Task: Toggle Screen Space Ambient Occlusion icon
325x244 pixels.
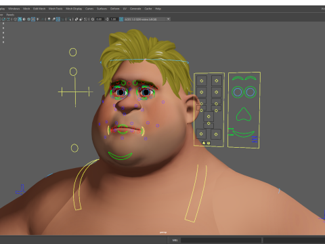Action: (49, 19)
